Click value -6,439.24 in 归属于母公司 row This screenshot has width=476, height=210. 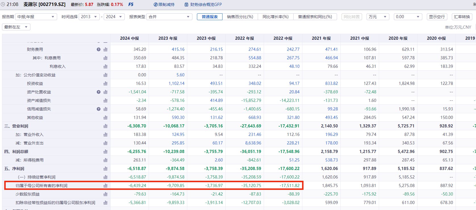pos(137,186)
